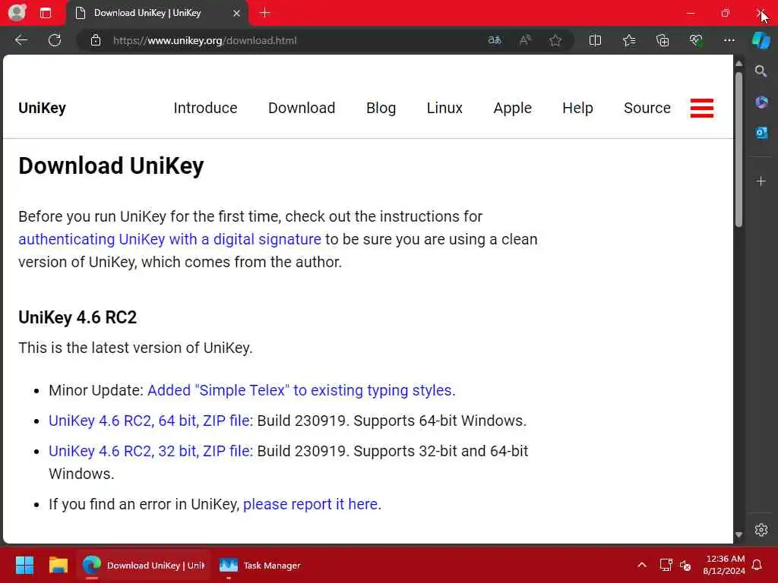Open the Favorites list

coord(629,40)
